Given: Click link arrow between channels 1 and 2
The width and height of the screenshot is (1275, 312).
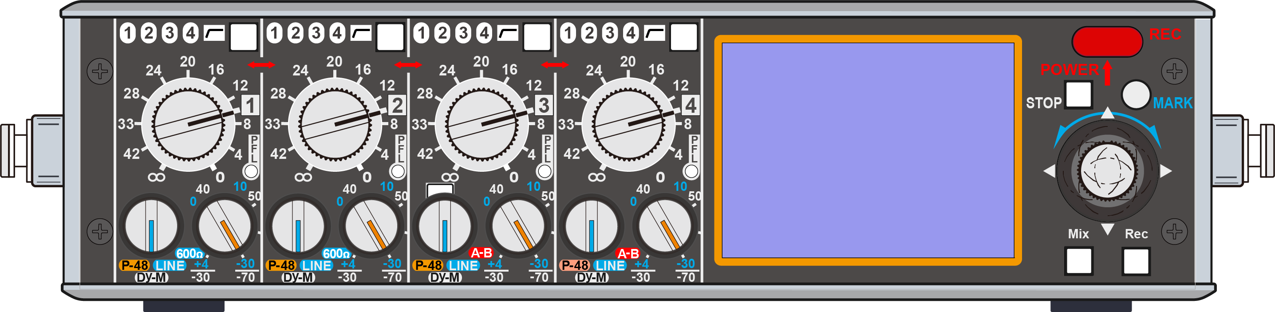Looking at the screenshot, I should pos(261,65).
